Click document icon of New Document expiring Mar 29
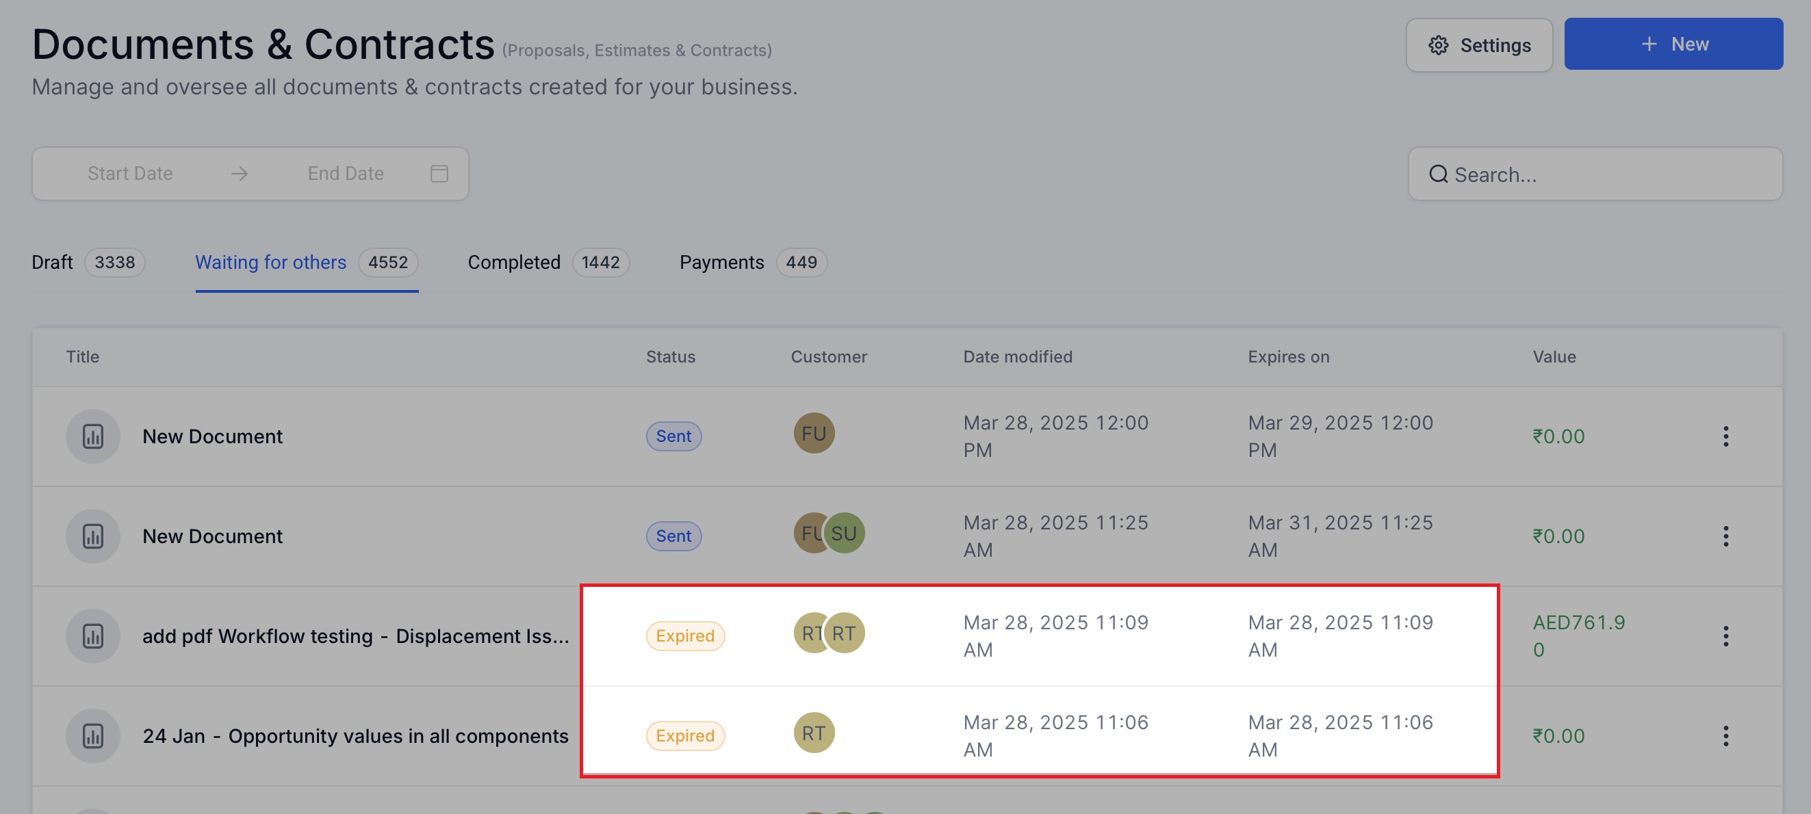Image resolution: width=1811 pixels, height=814 pixels. 93,436
